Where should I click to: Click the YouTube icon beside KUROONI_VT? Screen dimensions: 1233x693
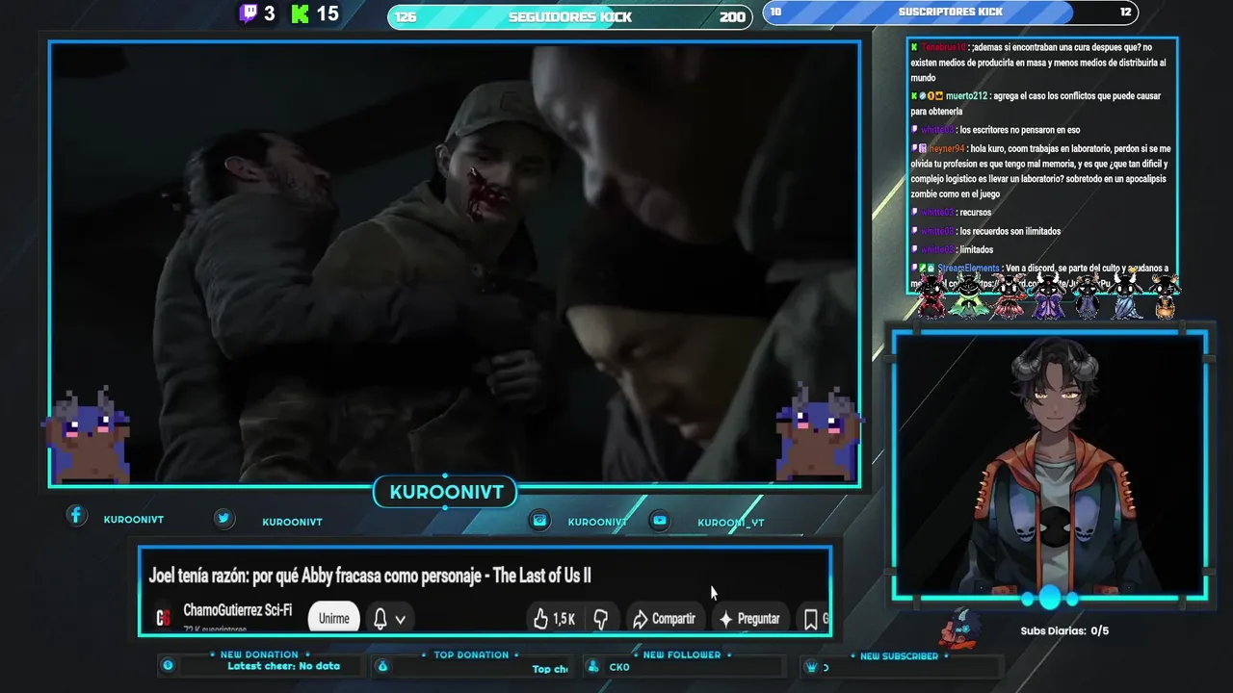pos(660,520)
